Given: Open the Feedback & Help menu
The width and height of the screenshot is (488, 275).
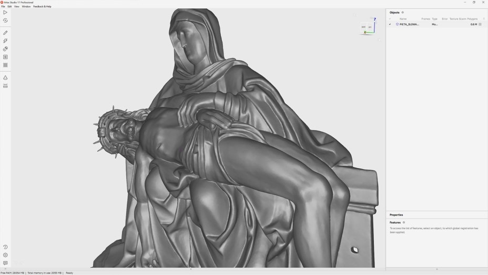Looking at the screenshot, I should tap(42, 6).
